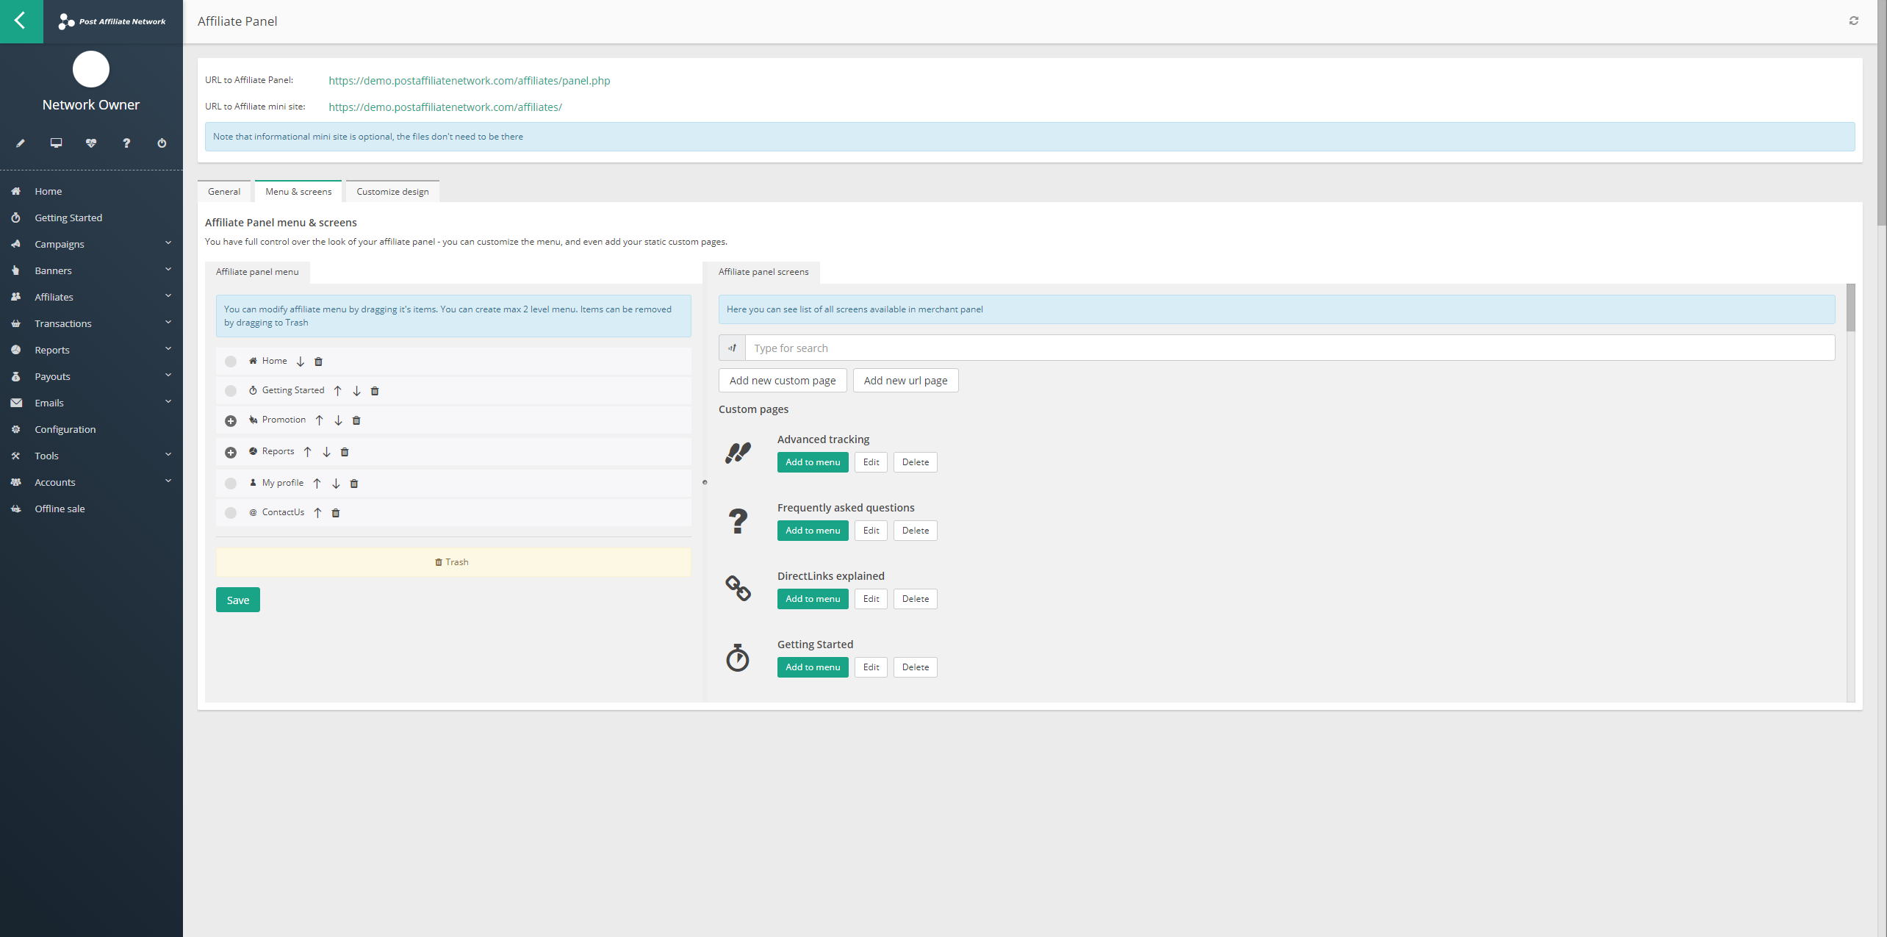Select the radio circle next to My profile
The image size is (1887, 937).
tap(230, 483)
